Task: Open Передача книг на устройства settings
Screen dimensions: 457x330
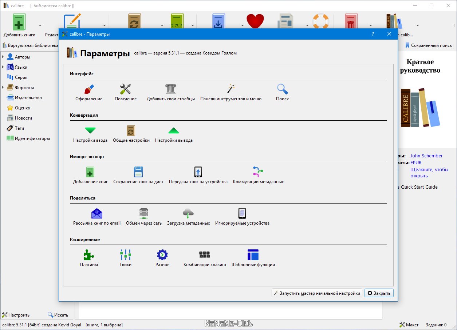Action: tap(198, 175)
